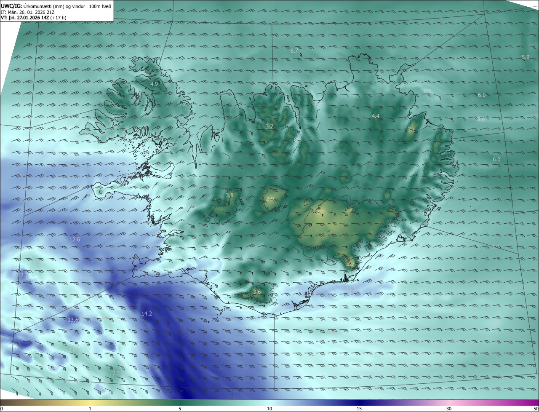Image resolution: width=539 pixels, height=412 pixels.
Task: Click the 7.0 value on the map
Action: pos(116,373)
